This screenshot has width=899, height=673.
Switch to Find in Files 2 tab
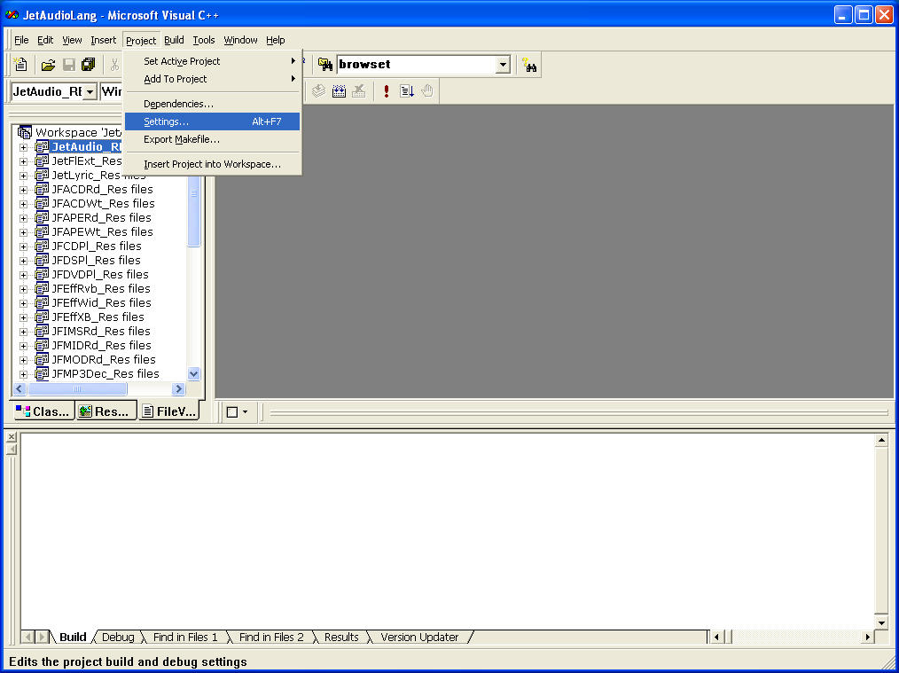[x=271, y=637]
